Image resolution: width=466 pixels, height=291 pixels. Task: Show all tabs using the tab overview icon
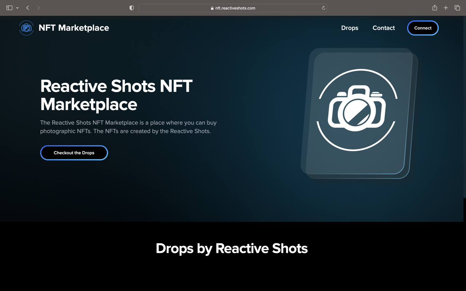(x=457, y=7)
